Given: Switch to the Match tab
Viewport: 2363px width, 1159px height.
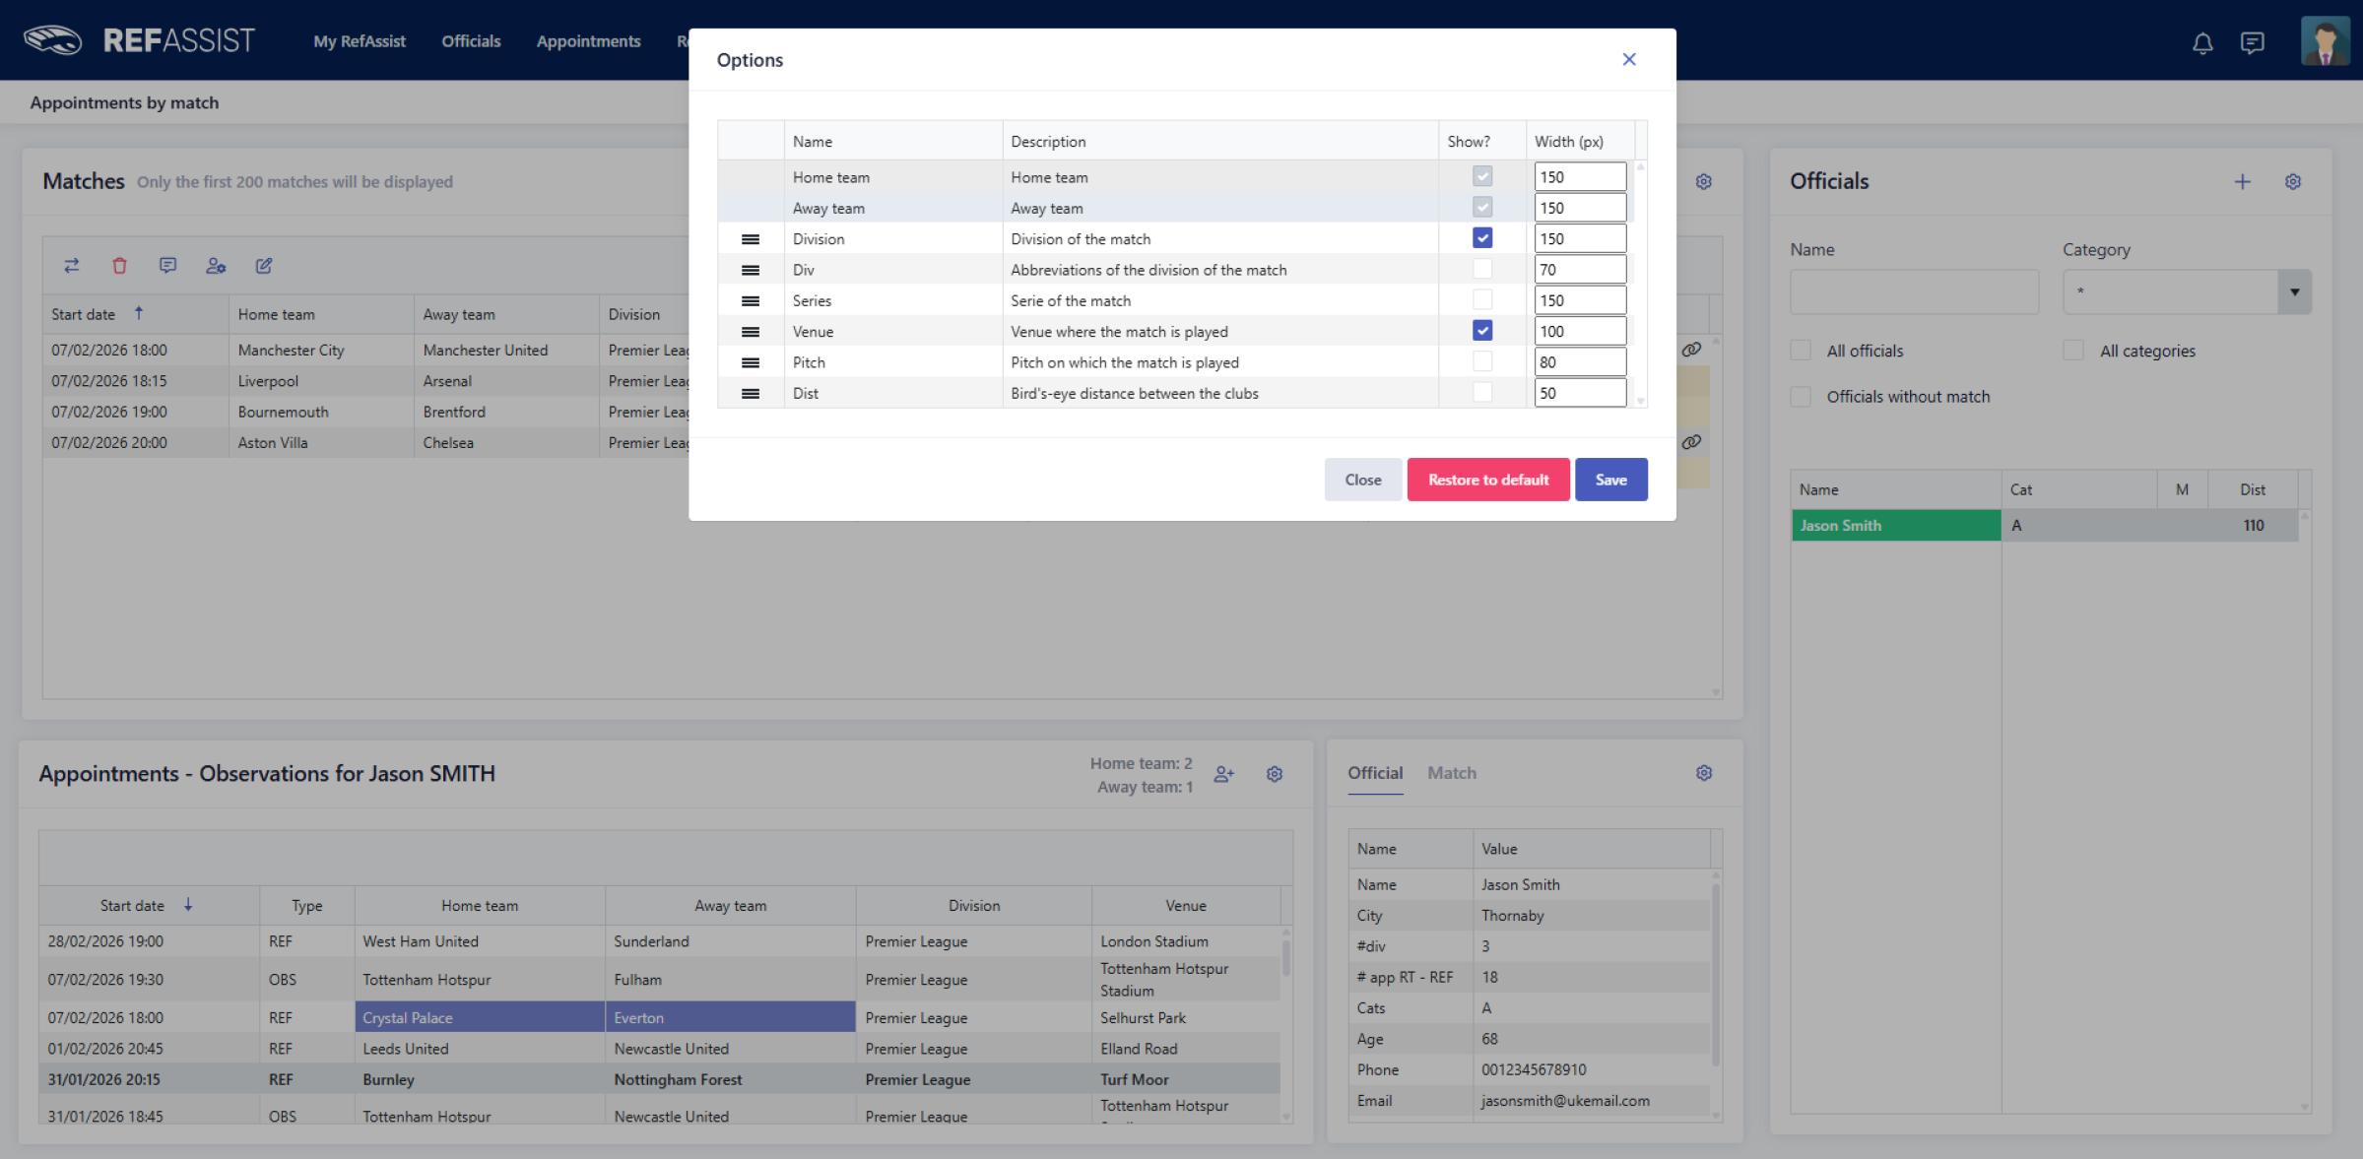Looking at the screenshot, I should tap(1451, 773).
